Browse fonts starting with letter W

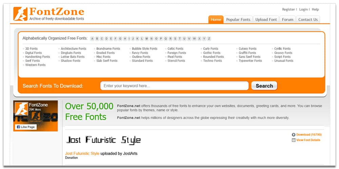click(x=194, y=39)
